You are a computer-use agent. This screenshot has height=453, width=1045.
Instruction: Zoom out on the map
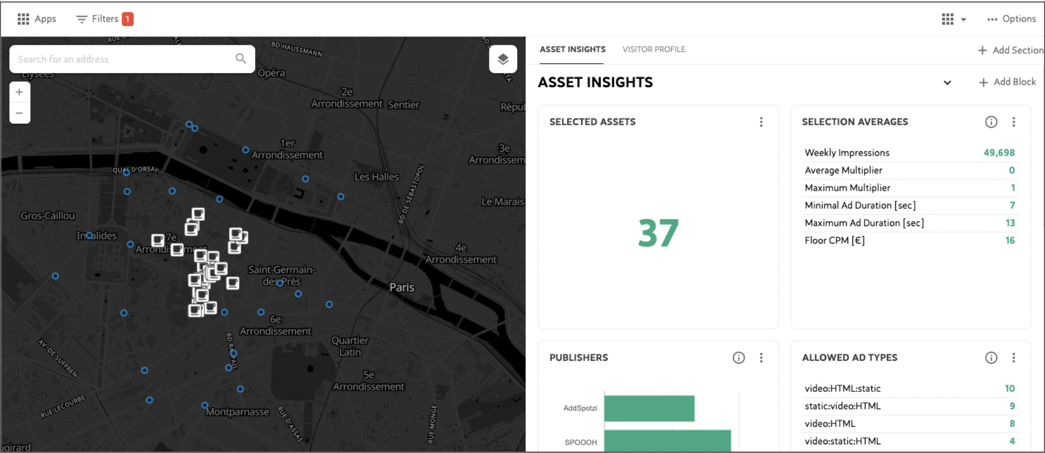coord(19,113)
